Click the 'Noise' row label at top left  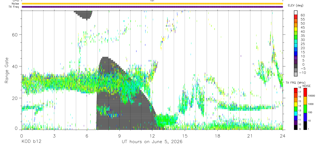15,4
